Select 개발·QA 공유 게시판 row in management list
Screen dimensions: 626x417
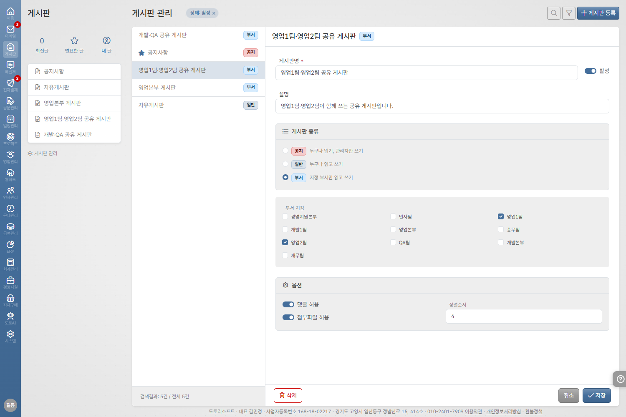pos(198,35)
